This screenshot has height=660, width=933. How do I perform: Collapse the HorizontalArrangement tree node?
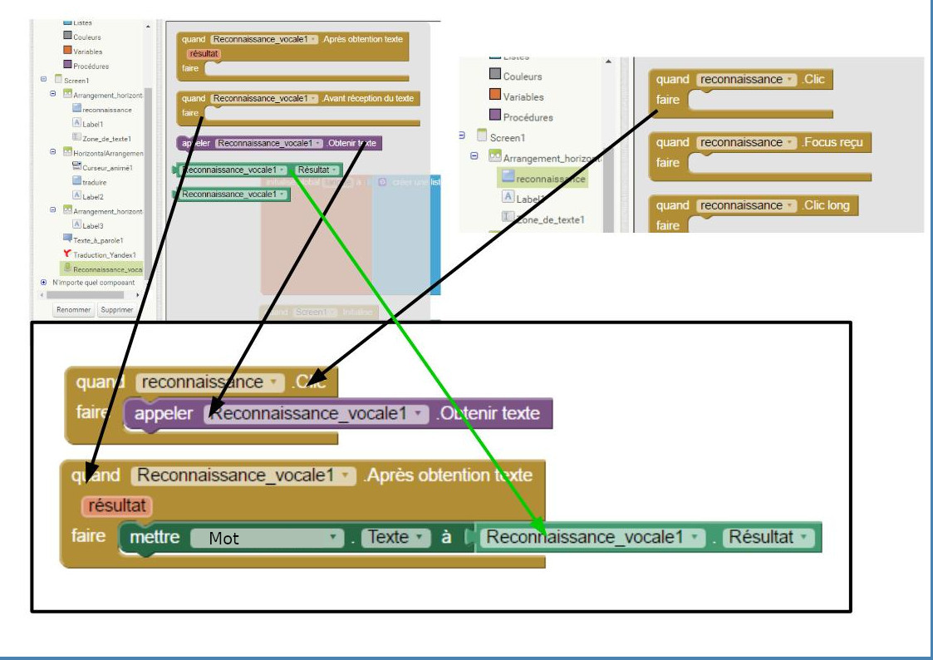coord(53,153)
